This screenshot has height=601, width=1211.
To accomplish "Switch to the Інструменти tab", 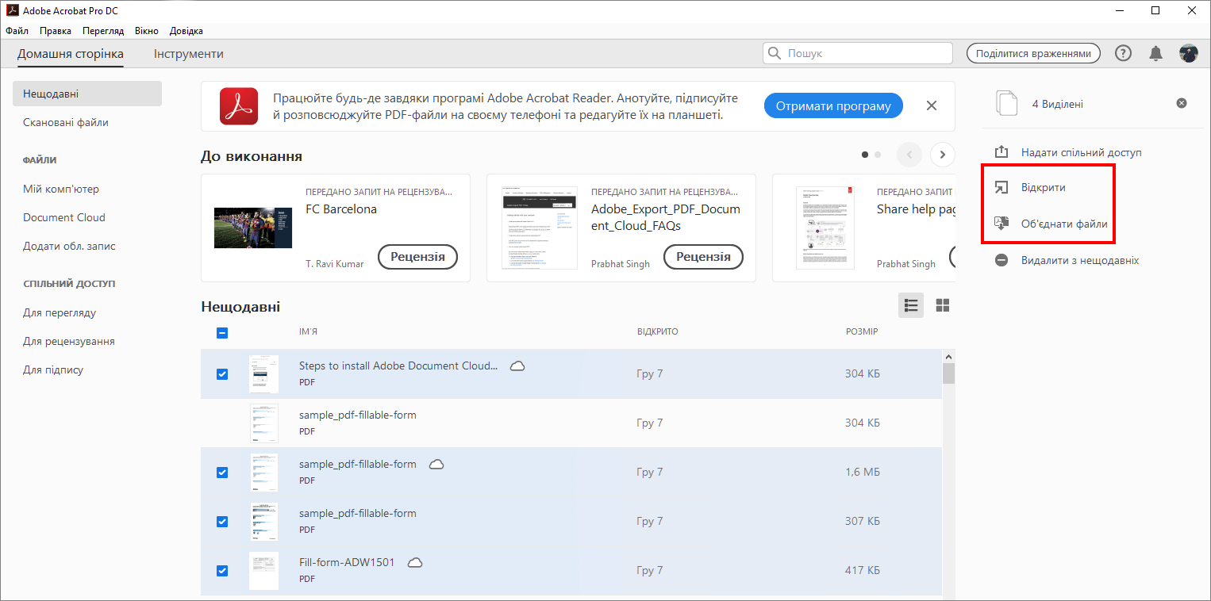I will point(189,54).
